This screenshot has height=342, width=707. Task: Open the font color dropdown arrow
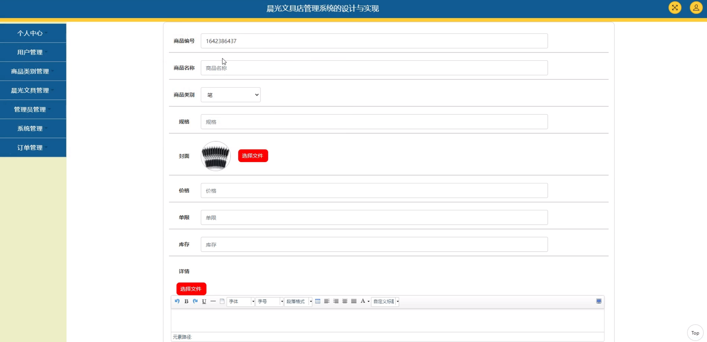(368, 301)
